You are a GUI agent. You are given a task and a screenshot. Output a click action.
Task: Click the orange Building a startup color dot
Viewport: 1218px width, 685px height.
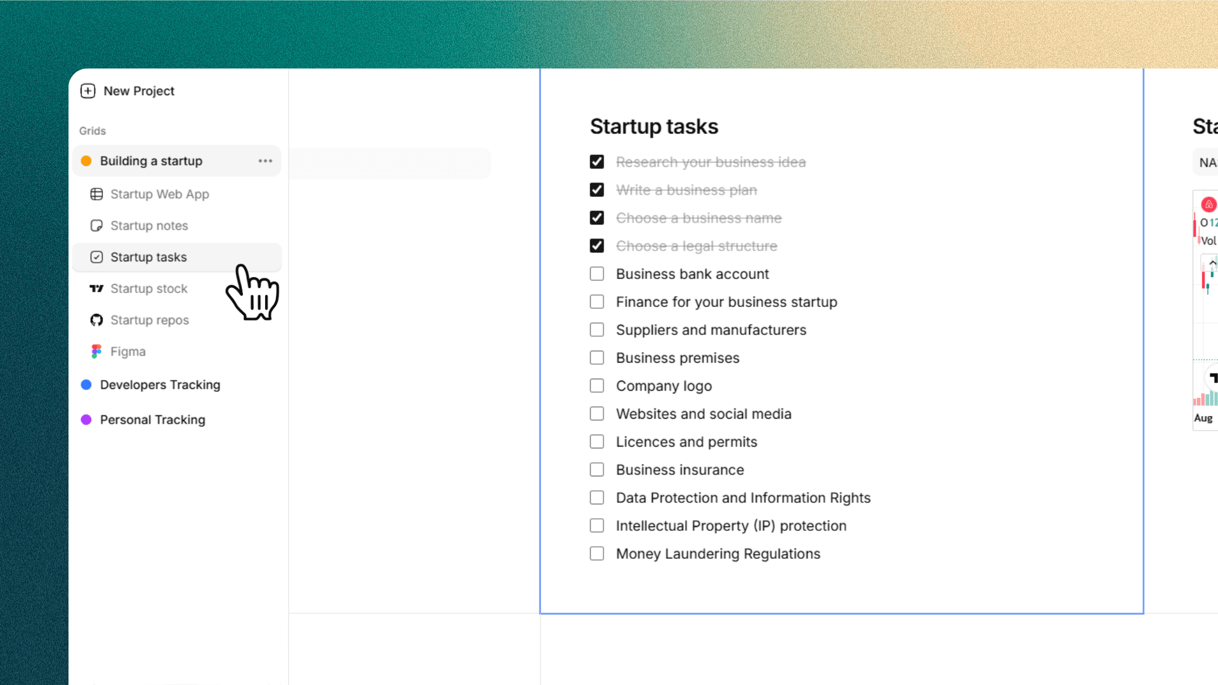(86, 161)
